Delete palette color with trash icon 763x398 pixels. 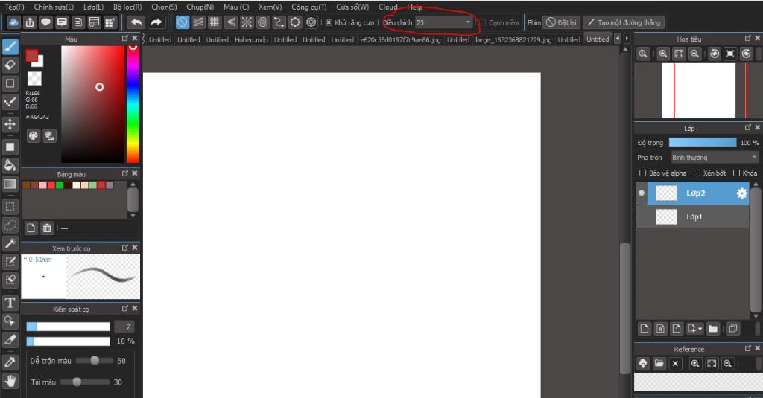click(x=47, y=228)
